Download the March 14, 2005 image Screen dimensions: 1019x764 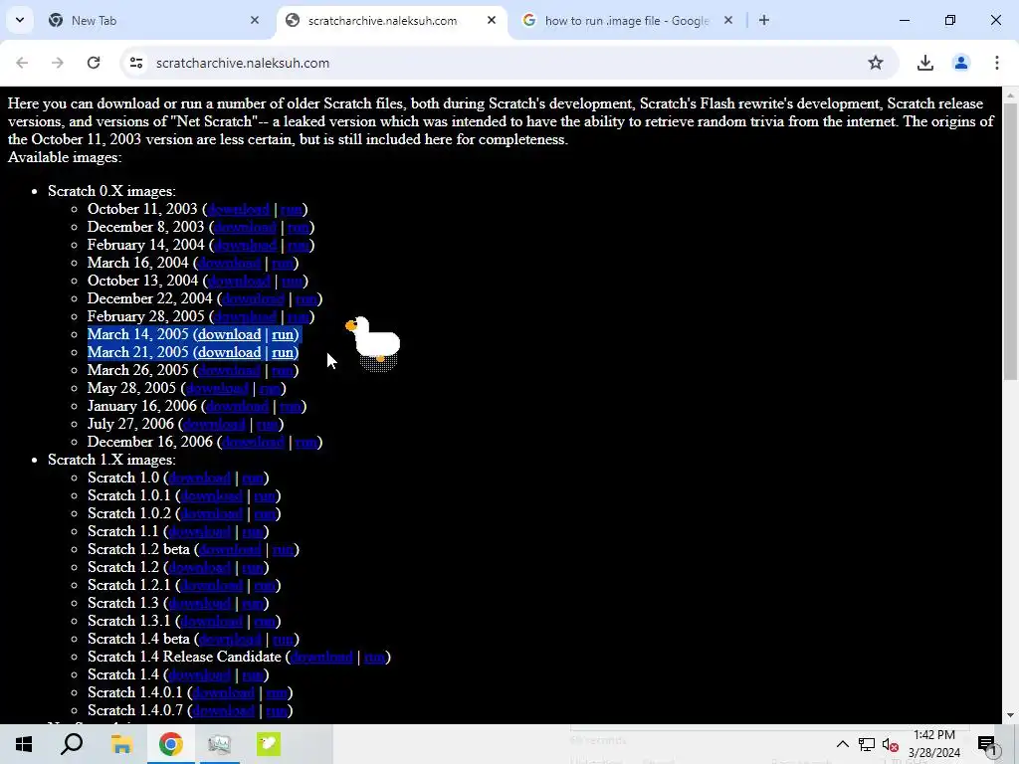pyautogui.click(x=230, y=334)
